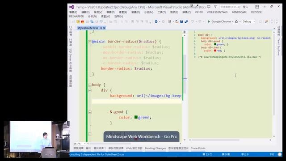
Task: Collapse the @mixin border-radius block
Action: pos(90,42)
